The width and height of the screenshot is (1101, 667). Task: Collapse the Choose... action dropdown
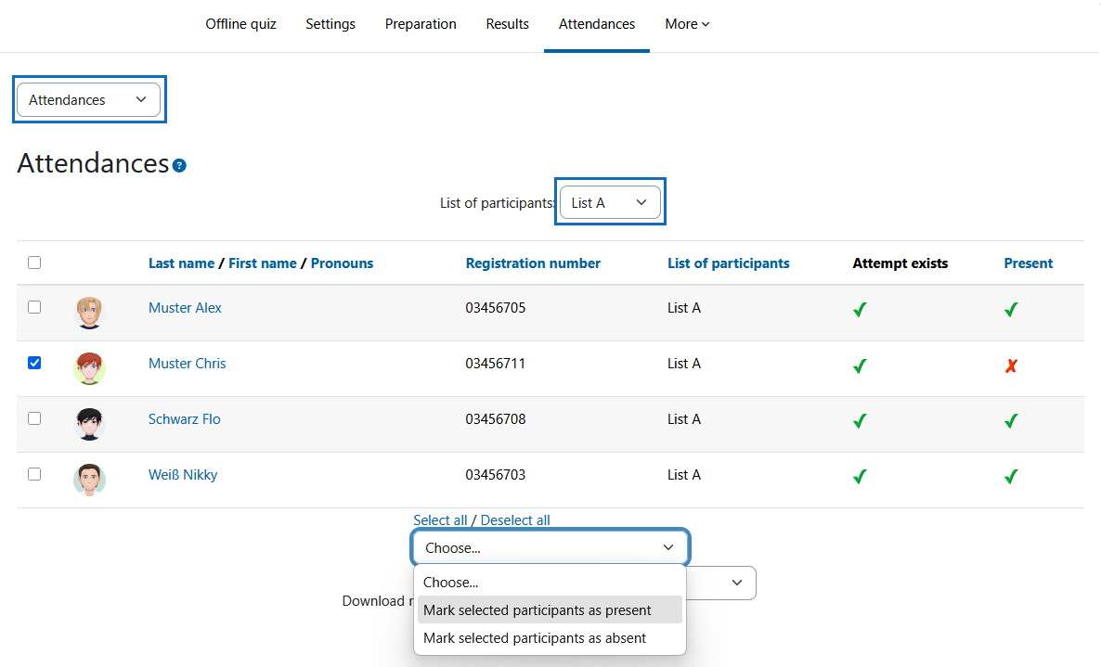[x=550, y=547]
